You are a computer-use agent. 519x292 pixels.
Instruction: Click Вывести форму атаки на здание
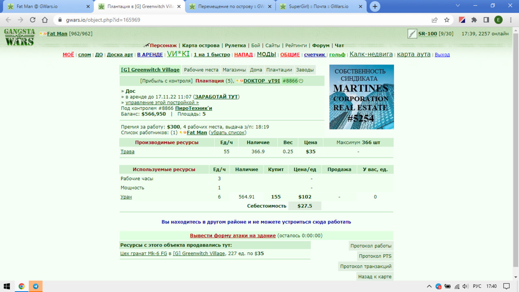coord(233,236)
